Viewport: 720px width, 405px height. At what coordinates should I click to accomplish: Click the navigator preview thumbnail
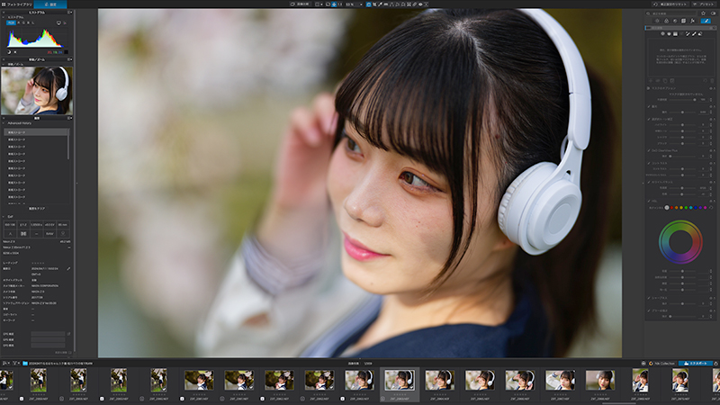pyautogui.click(x=37, y=91)
